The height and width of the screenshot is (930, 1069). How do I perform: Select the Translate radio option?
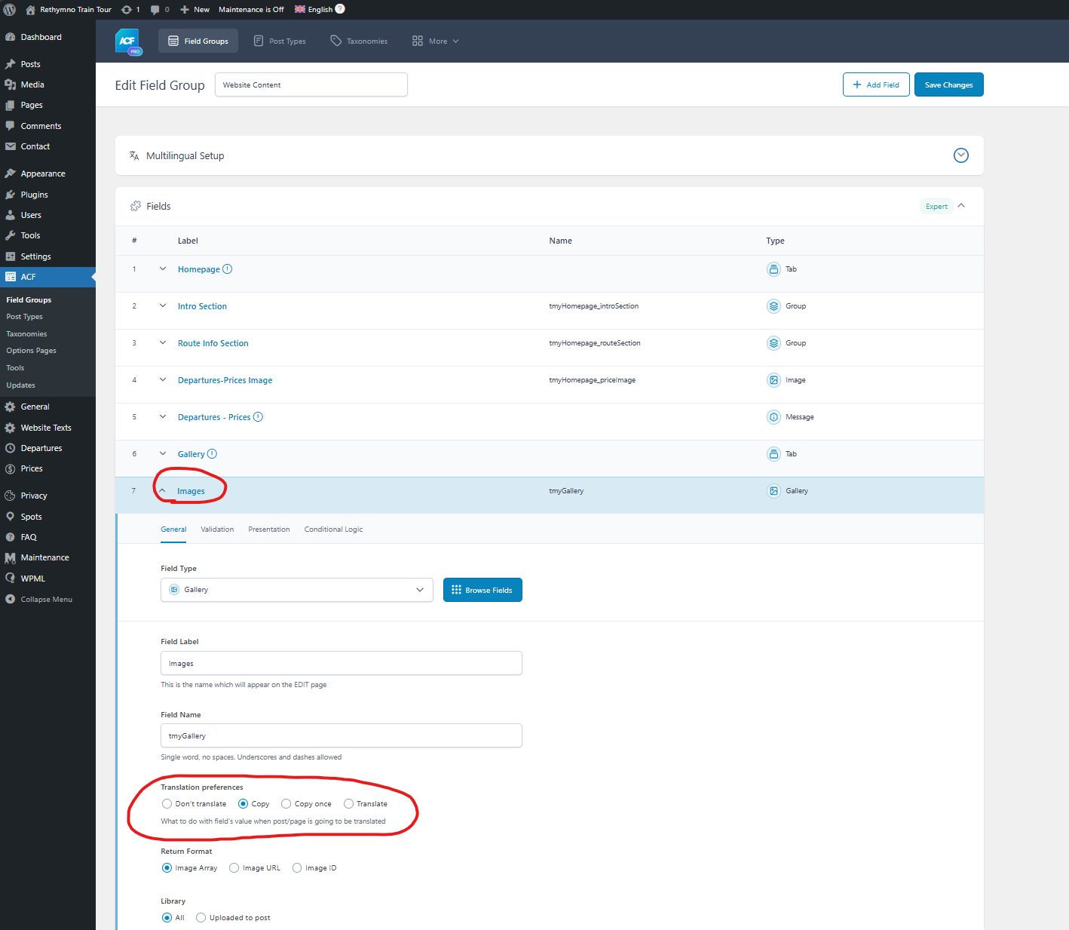tap(348, 804)
